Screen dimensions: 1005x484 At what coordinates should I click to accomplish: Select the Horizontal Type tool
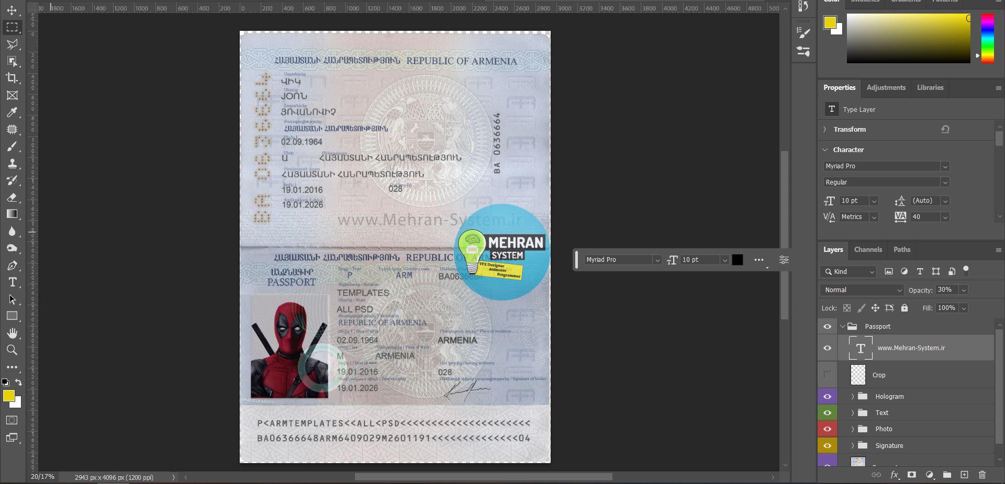pyautogui.click(x=12, y=282)
